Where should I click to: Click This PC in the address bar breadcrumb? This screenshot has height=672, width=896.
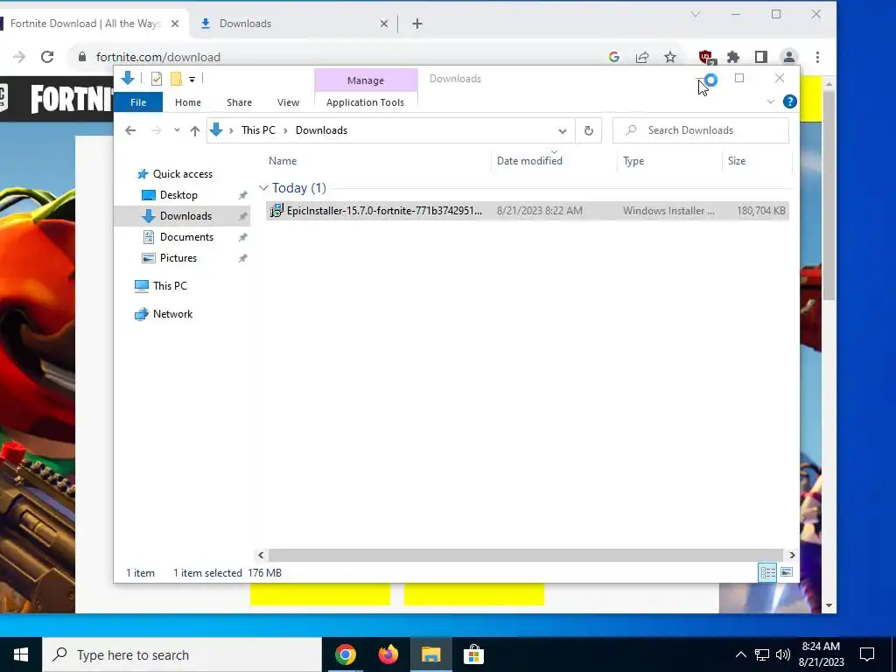[258, 130]
